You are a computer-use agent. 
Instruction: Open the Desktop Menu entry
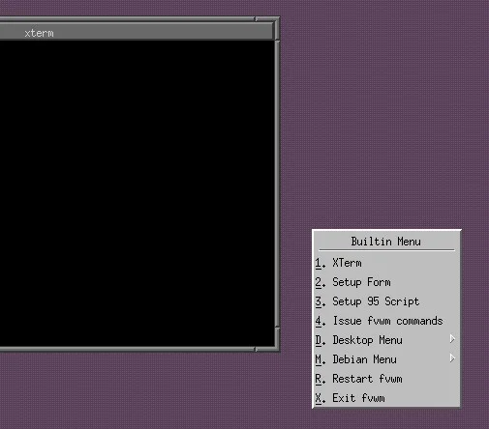coord(386,340)
